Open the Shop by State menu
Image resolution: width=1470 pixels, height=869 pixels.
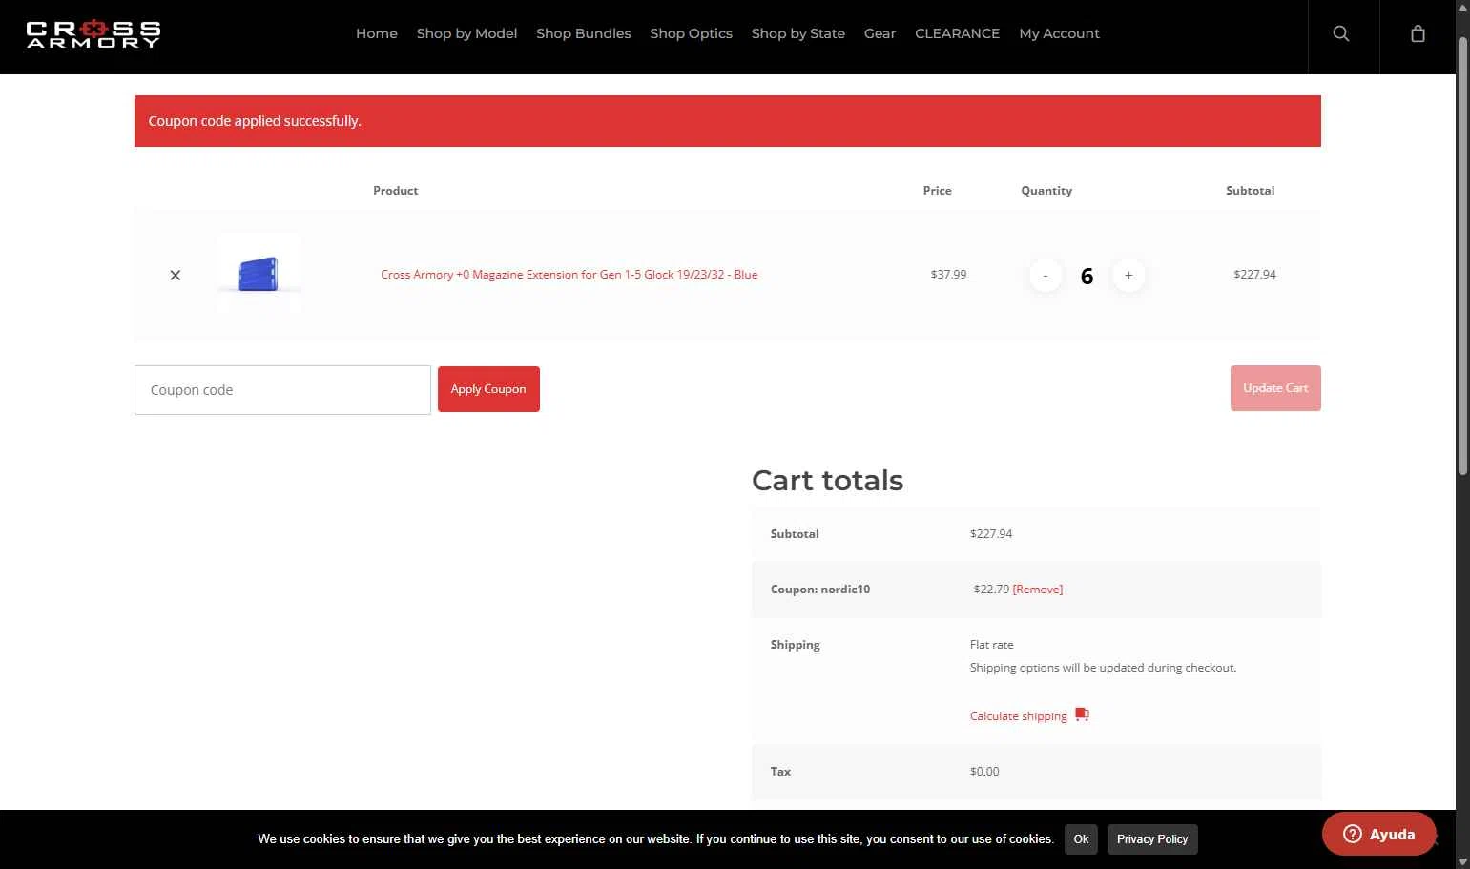click(797, 33)
